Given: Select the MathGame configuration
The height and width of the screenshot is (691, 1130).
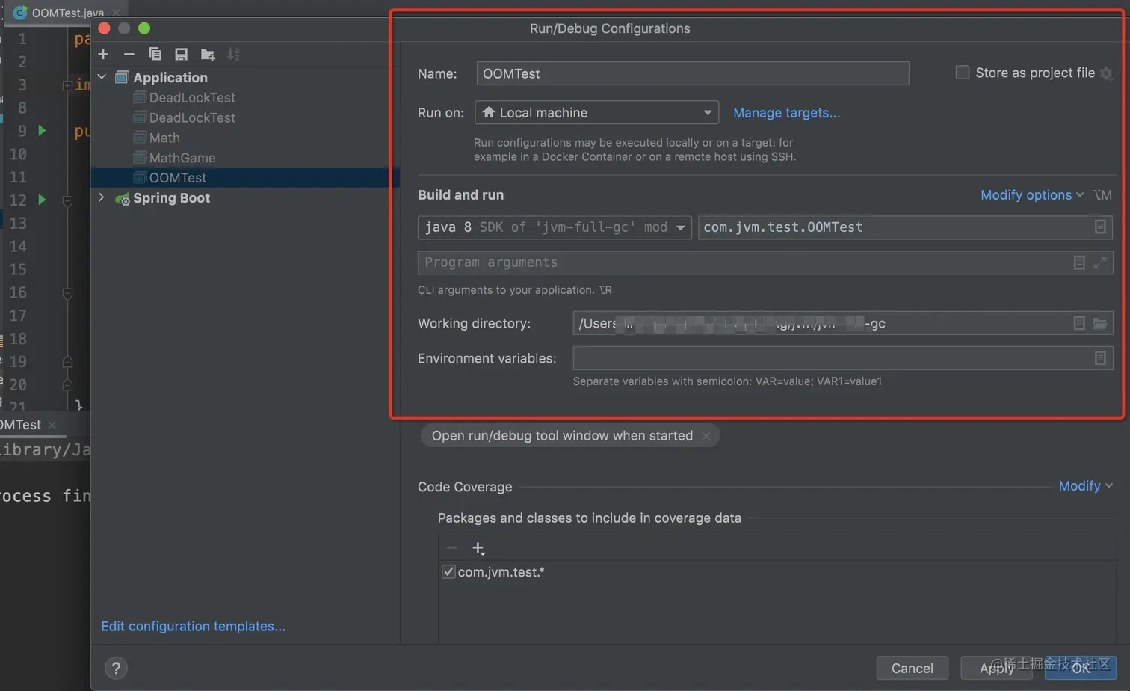Looking at the screenshot, I should (x=182, y=158).
